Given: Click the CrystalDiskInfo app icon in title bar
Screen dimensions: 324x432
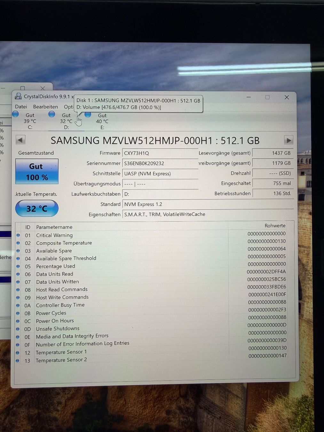Looking at the screenshot, I should point(18,96).
